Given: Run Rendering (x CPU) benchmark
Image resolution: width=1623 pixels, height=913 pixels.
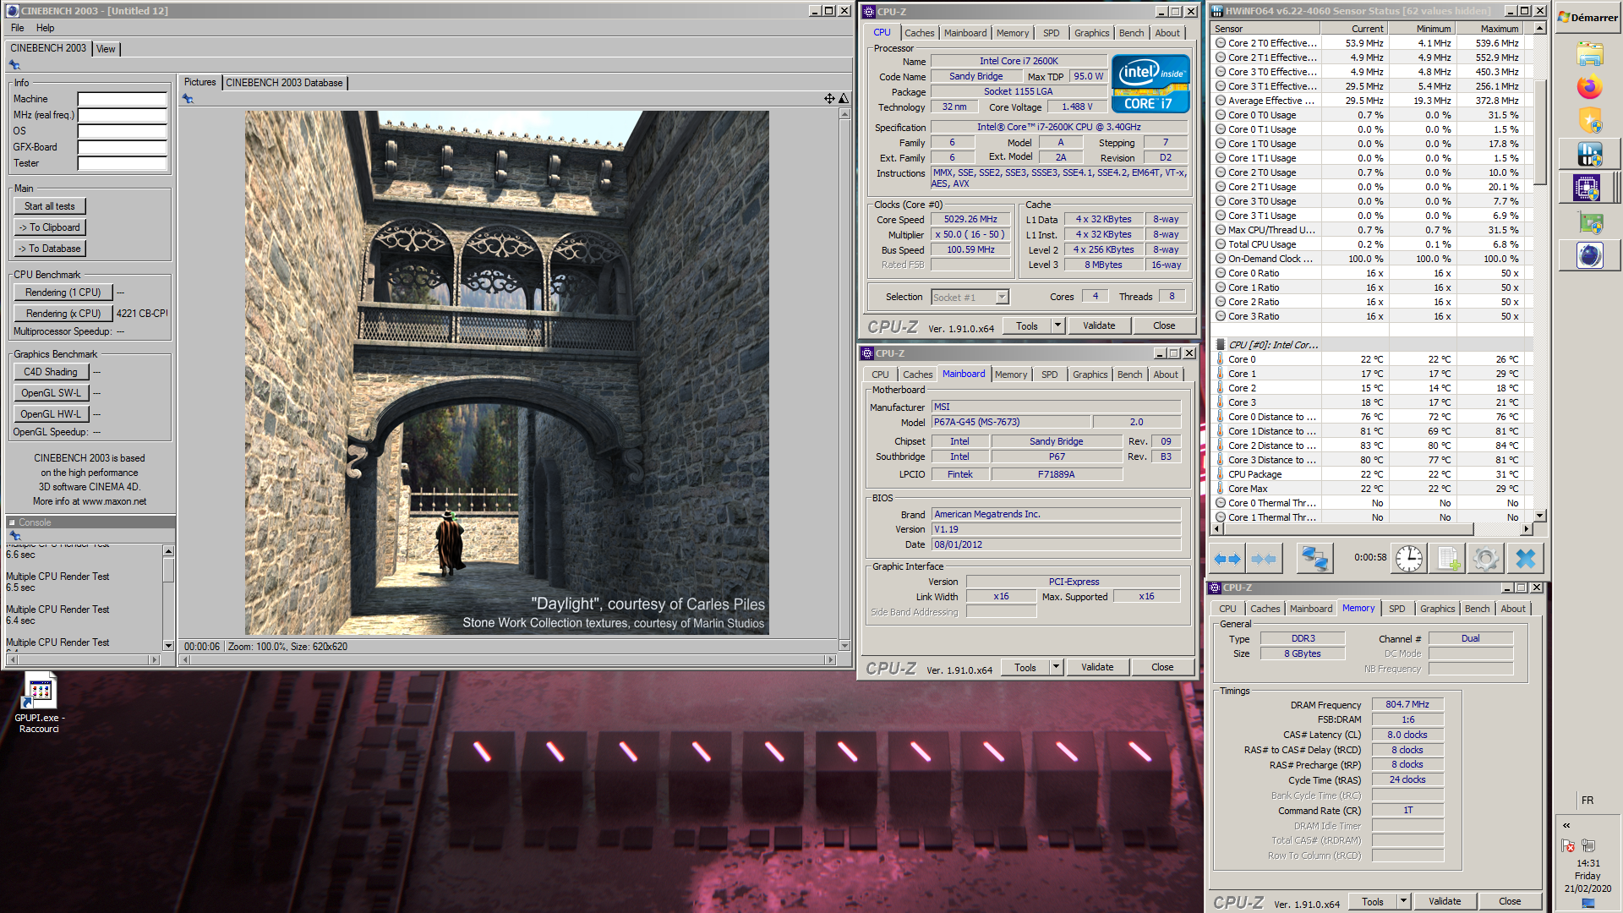Looking at the screenshot, I should (x=63, y=314).
